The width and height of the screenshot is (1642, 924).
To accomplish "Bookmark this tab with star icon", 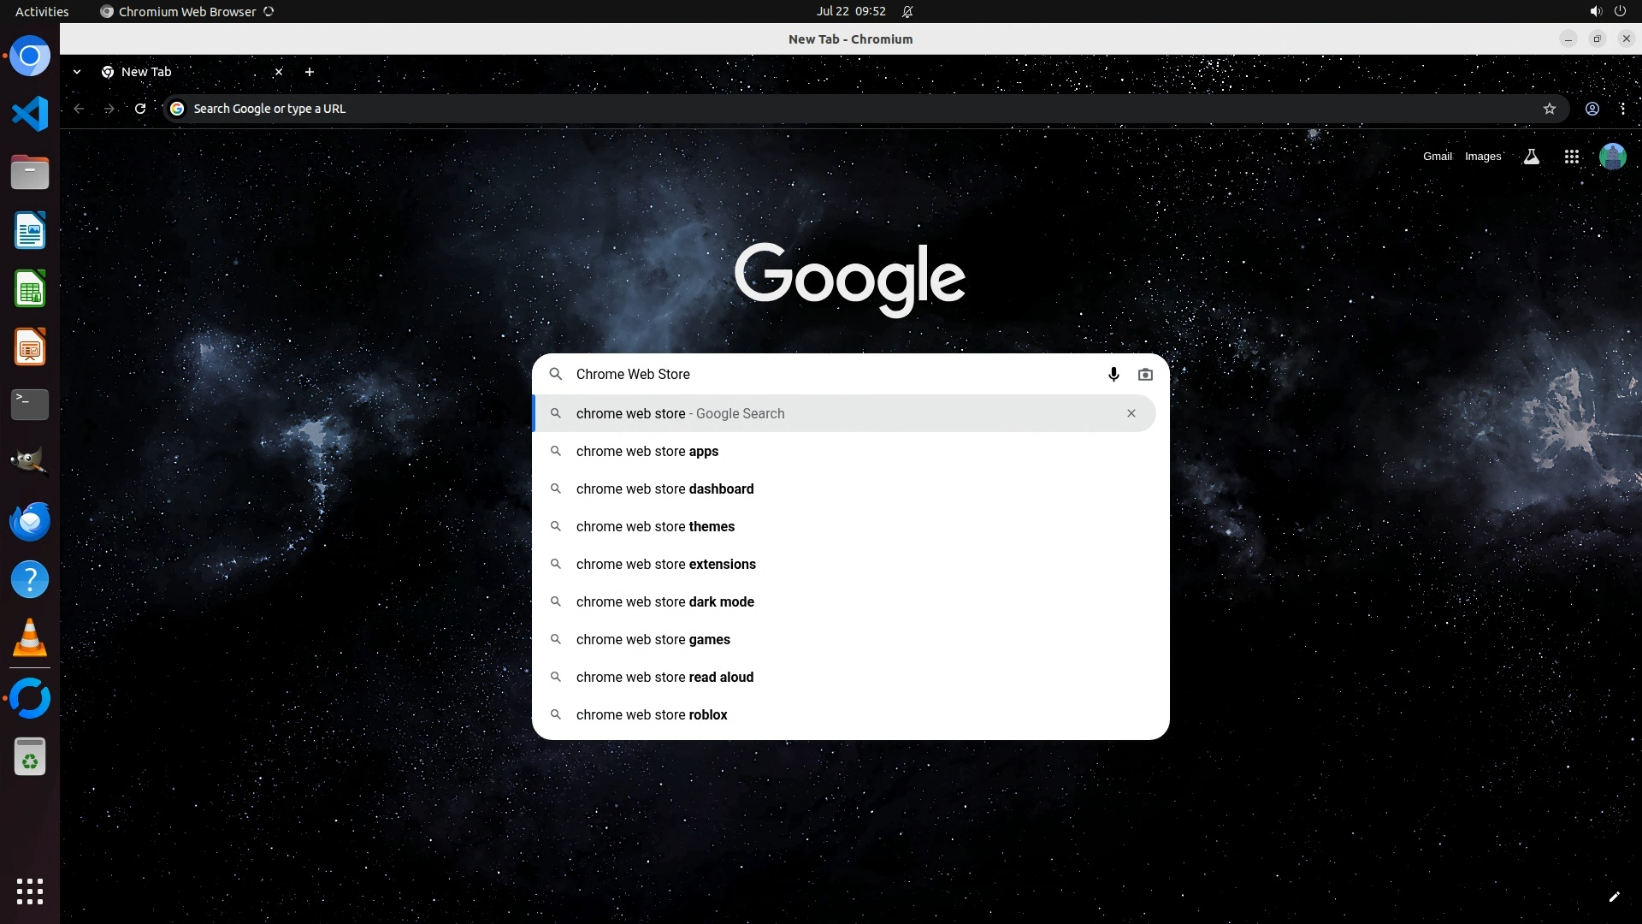I will tap(1549, 109).
